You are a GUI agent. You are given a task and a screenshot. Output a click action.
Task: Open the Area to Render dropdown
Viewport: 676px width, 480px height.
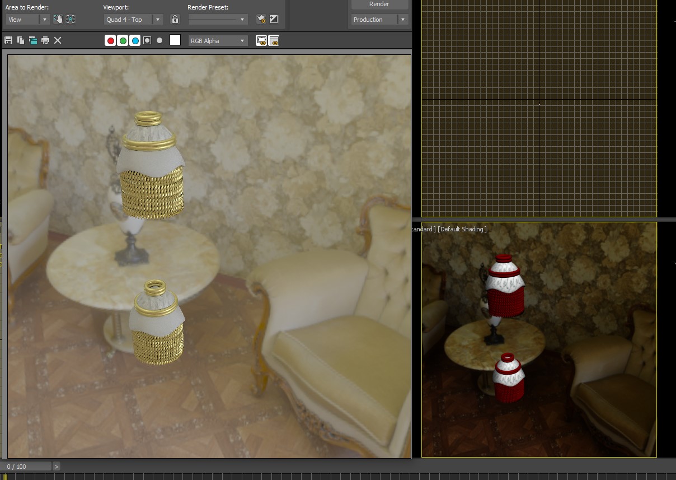(x=28, y=20)
